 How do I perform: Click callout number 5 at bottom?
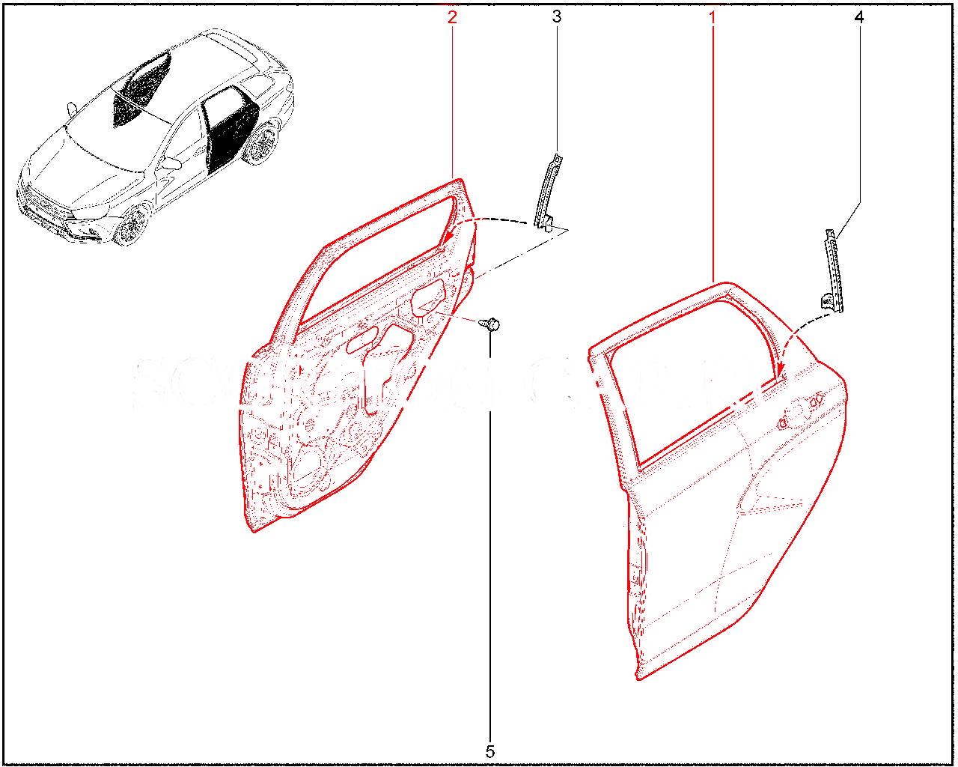point(490,751)
